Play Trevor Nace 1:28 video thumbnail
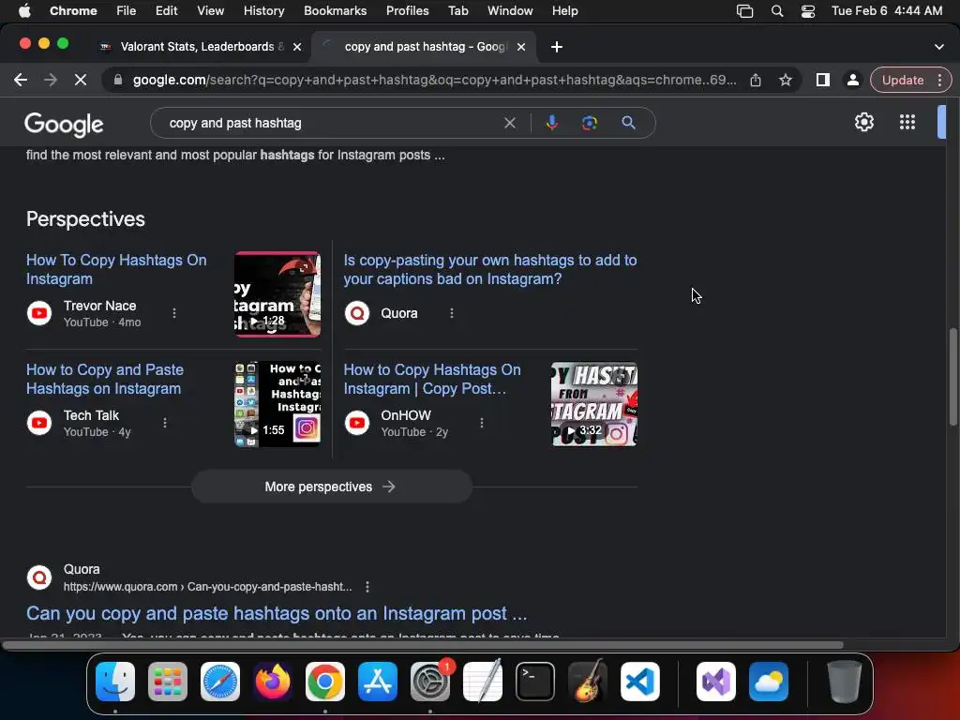 tap(277, 293)
